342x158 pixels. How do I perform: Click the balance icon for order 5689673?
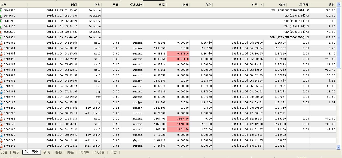[1, 32]
